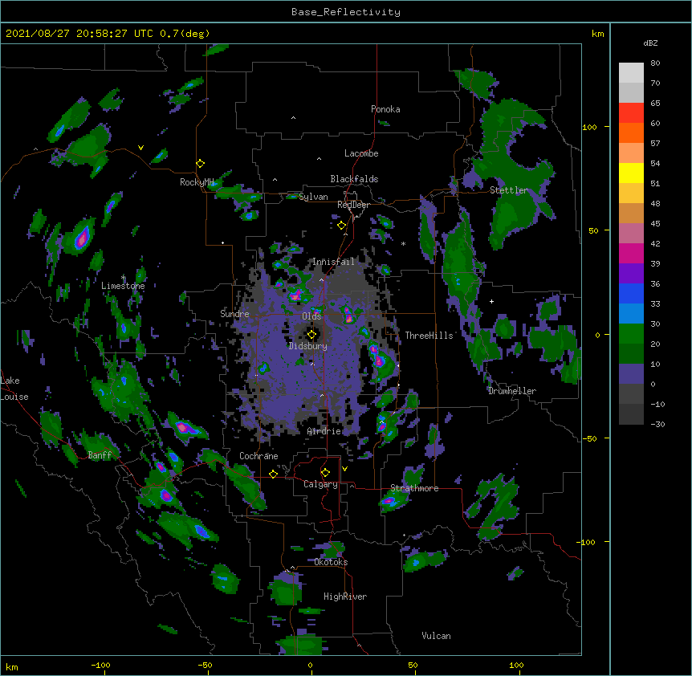Click the RedDeer label
Image resolution: width=692 pixels, height=676 pixels.
coord(353,205)
